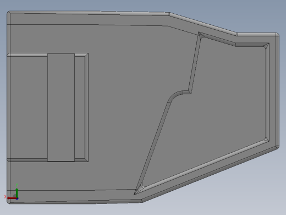
Task: Select the small step beside the pocket fillet
Action: click(186, 92)
